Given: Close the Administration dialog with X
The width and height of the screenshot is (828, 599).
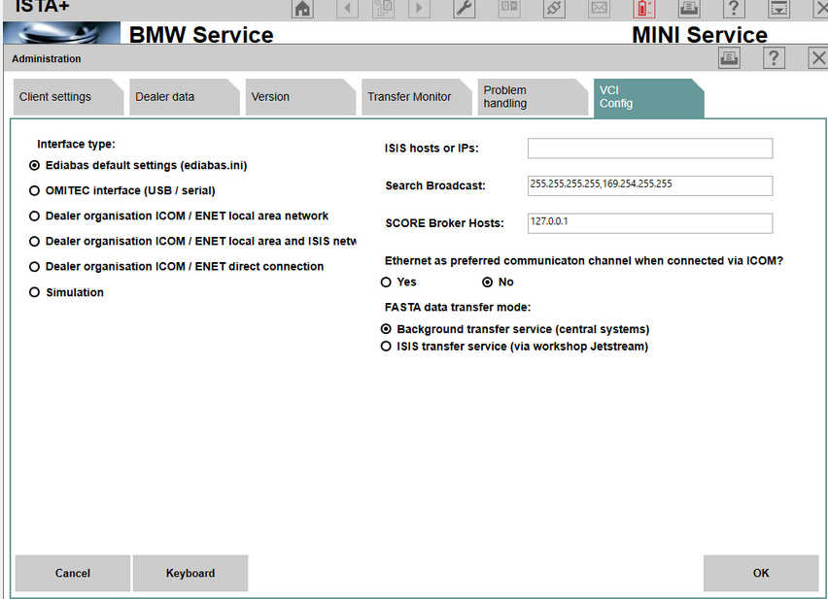Looking at the screenshot, I should pyautogui.click(x=818, y=58).
